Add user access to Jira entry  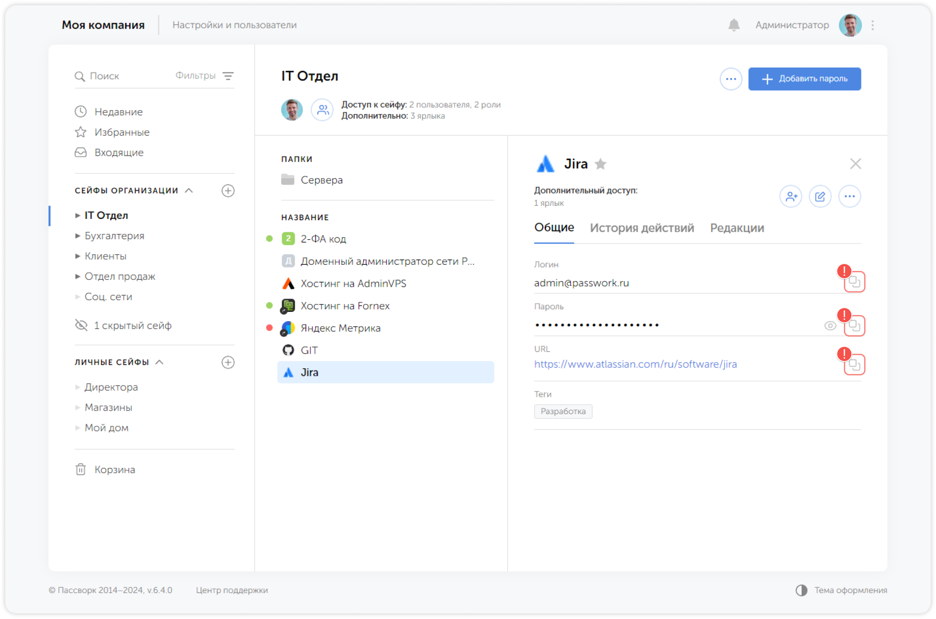pyautogui.click(x=791, y=196)
